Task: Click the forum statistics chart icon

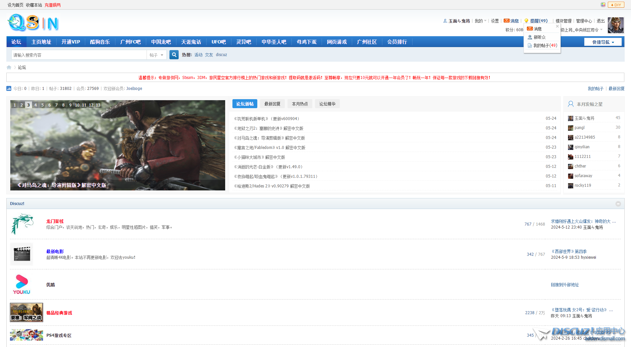Action: point(9,89)
